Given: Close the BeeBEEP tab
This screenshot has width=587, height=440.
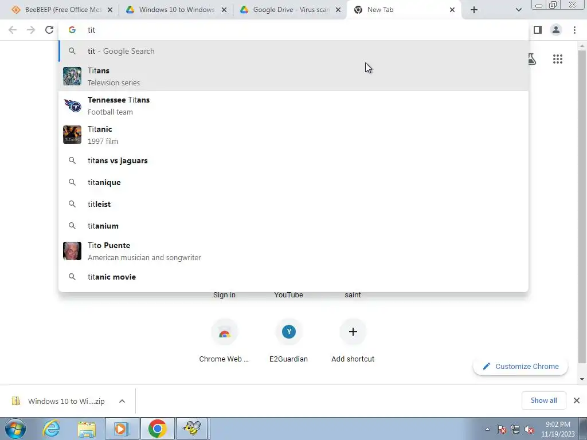Looking at the screenshot, I should point(110,10).
